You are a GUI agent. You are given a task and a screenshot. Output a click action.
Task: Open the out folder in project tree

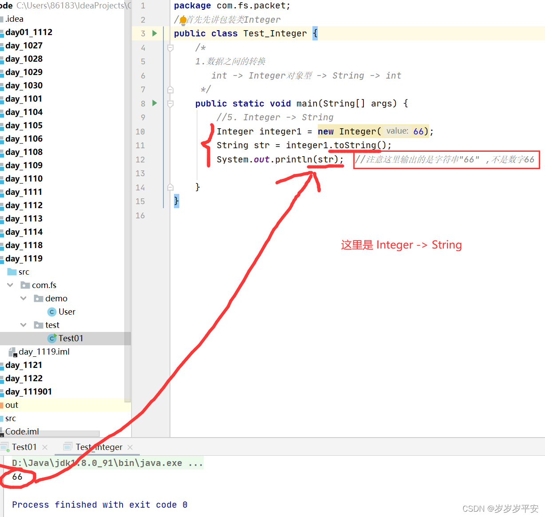[x=12, y=405]
